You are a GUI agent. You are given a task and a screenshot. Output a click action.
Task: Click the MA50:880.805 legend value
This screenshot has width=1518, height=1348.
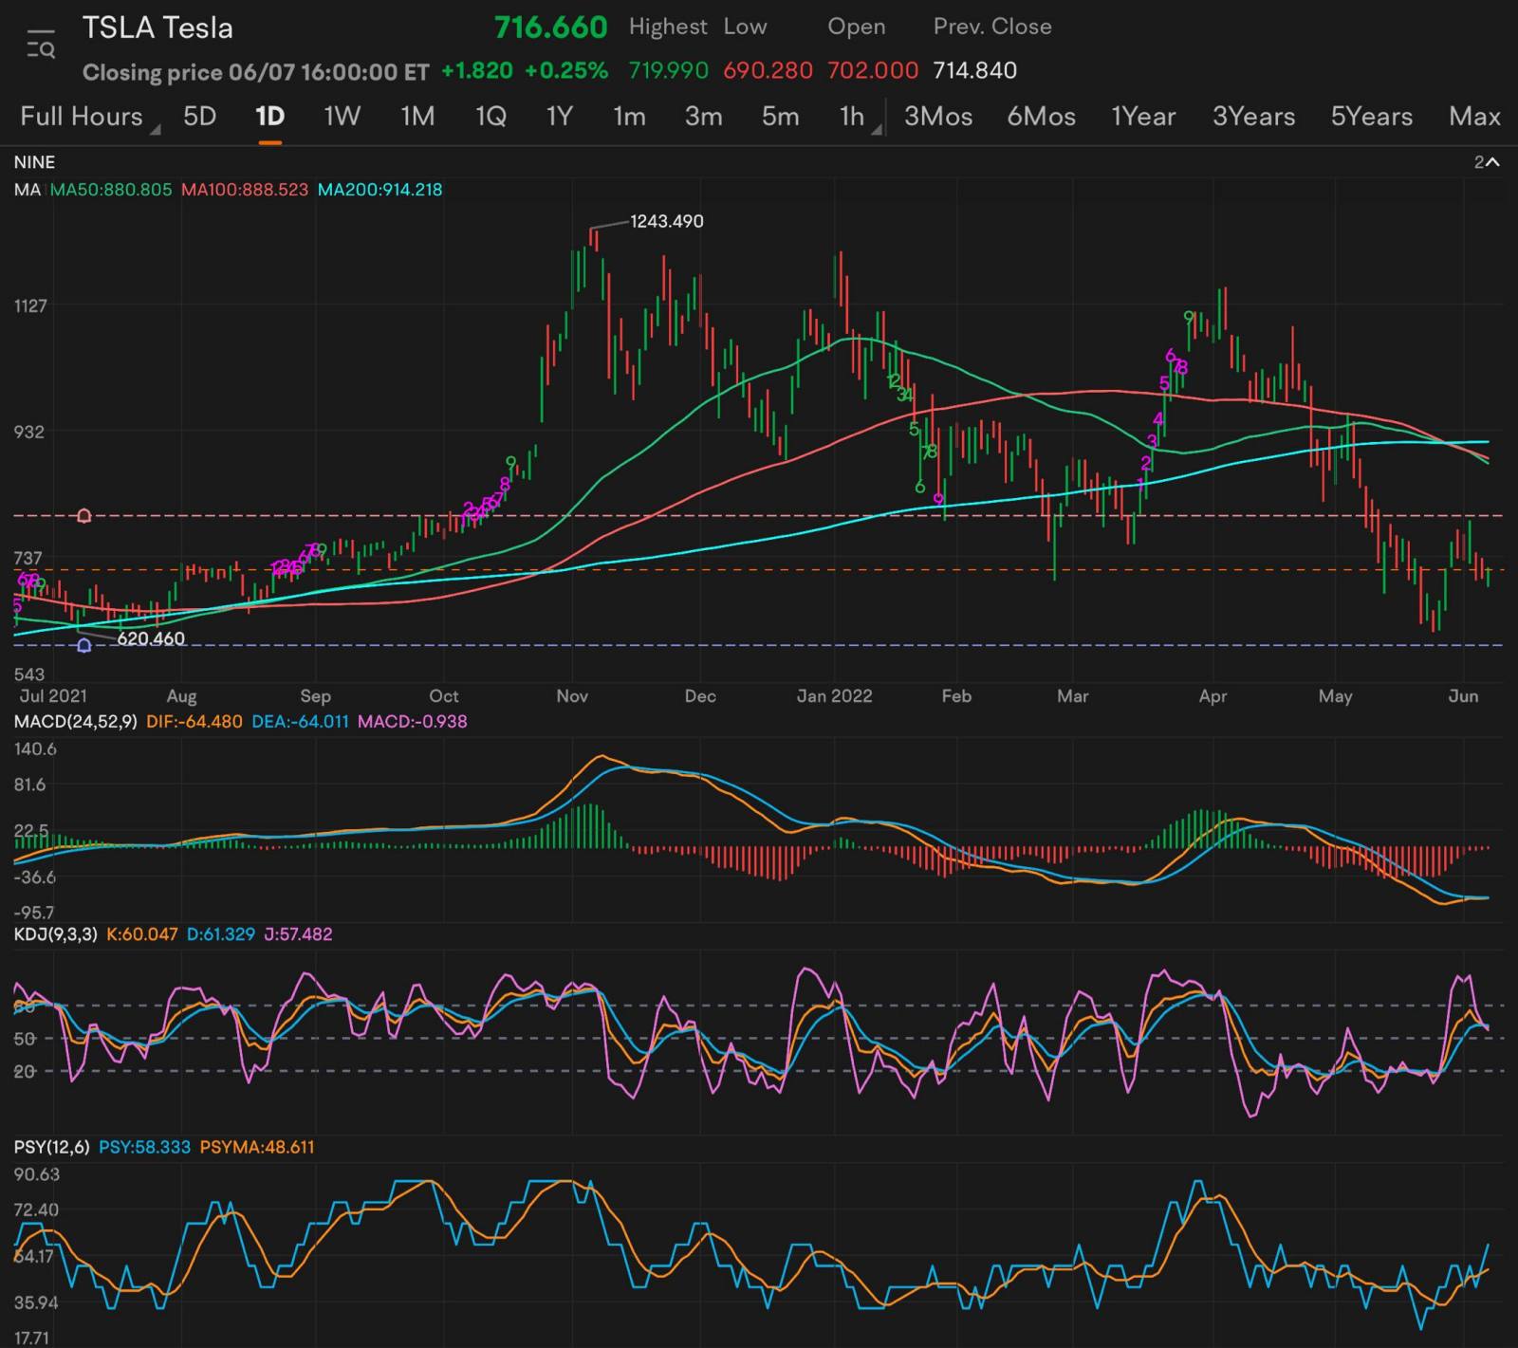click(x=111, y=190)
